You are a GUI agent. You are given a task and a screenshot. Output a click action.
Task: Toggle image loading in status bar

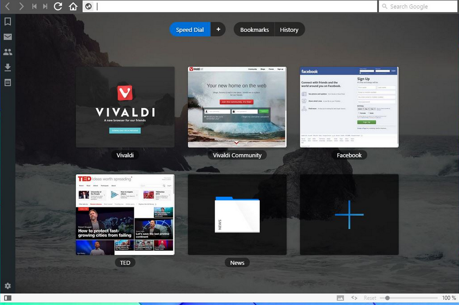pos(340,298)
